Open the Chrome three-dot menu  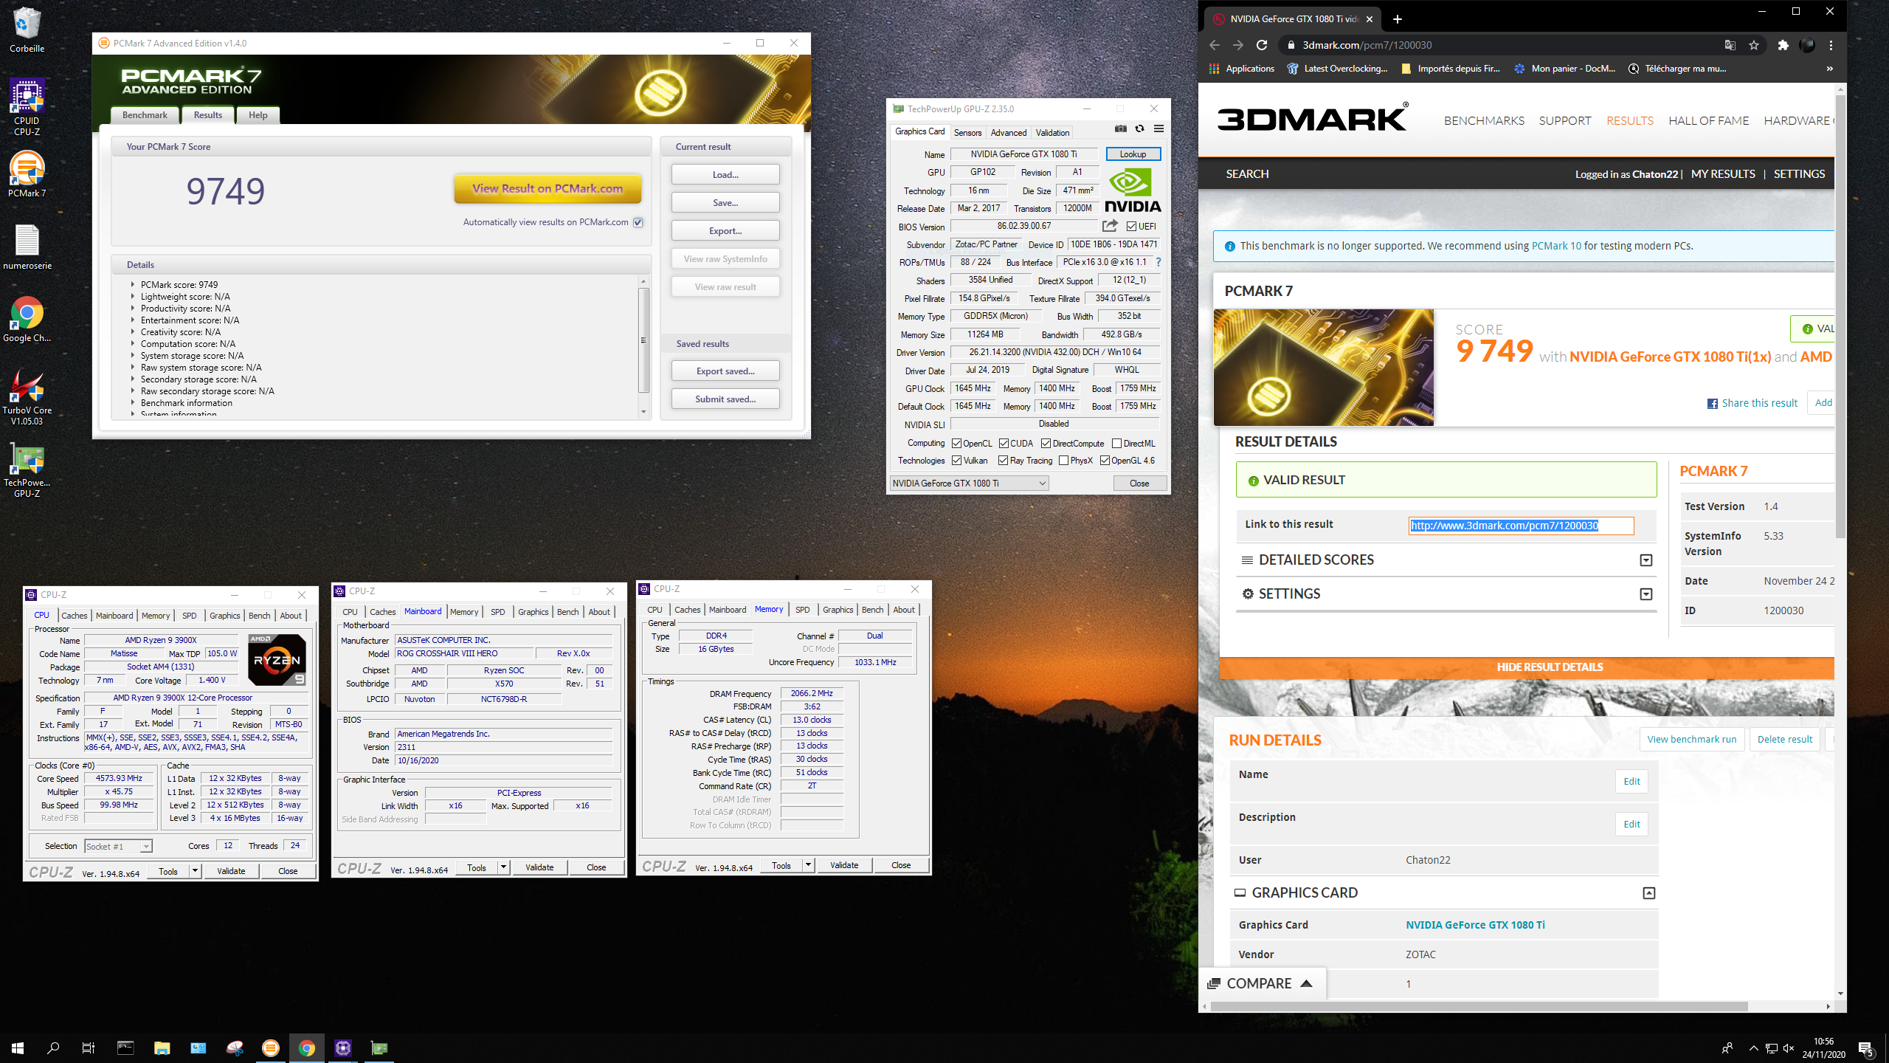[x=1831, y=45]
